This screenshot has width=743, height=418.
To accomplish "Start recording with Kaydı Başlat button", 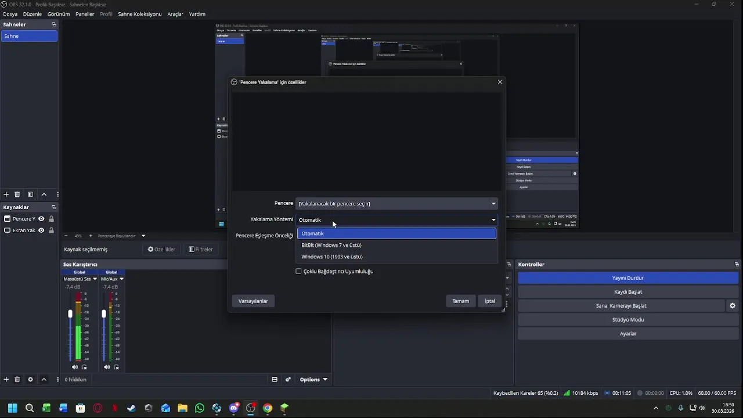I will (628, 292).
